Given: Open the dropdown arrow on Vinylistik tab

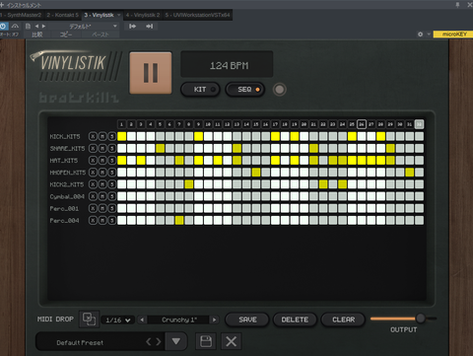Looking at the screenshot, I should 119,15.
